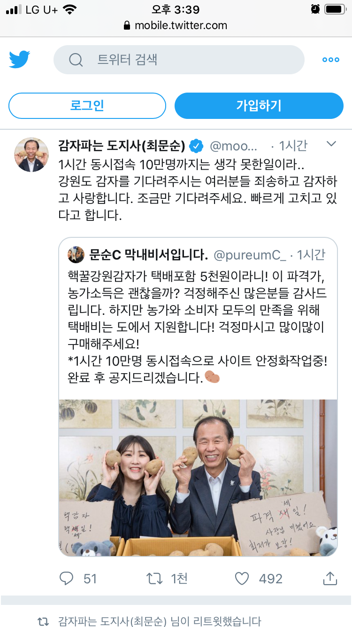The image size is (352, 627).
Task: Click the 로그인 button
Action: [x=87, y=106]
